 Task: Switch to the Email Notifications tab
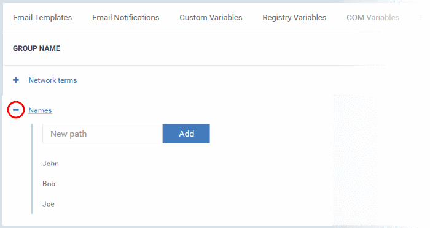[x=125, y=18]
